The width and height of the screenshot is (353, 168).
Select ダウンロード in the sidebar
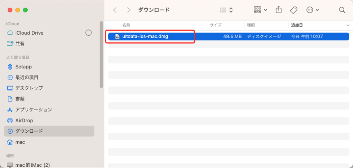(x=49, y=131)
